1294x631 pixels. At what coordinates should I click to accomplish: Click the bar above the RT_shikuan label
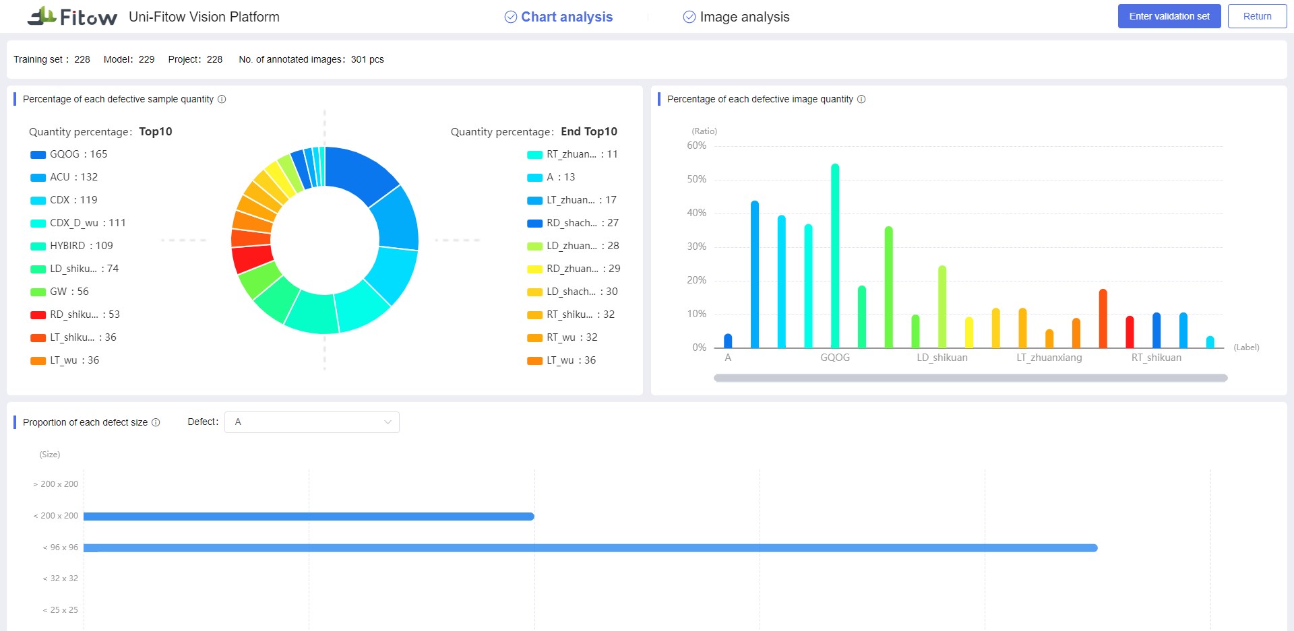1157,331
